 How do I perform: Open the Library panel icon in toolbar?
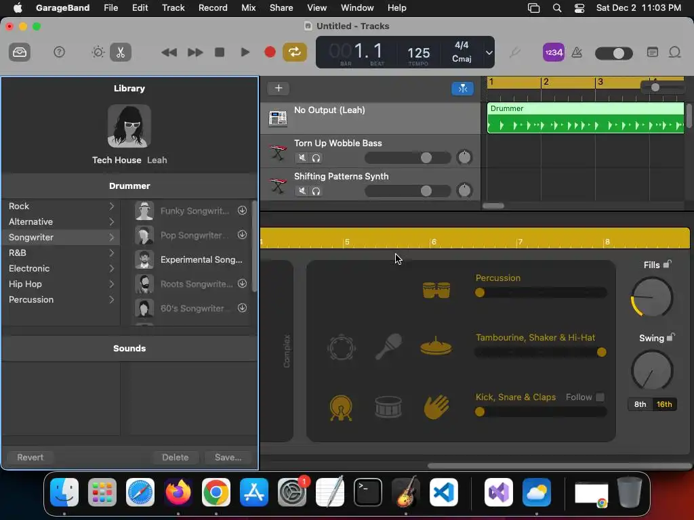[x=20, y=52]
